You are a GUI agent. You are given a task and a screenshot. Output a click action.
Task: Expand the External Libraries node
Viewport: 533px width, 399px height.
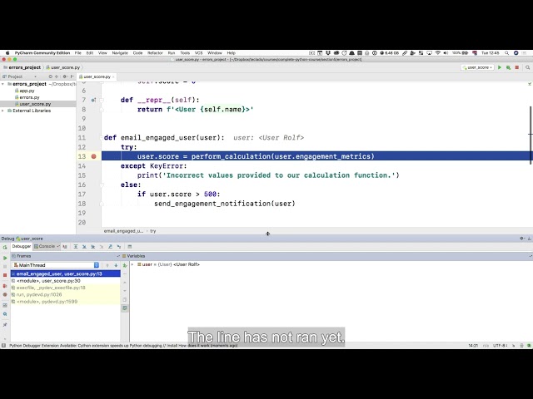click(x=3, y=111)
